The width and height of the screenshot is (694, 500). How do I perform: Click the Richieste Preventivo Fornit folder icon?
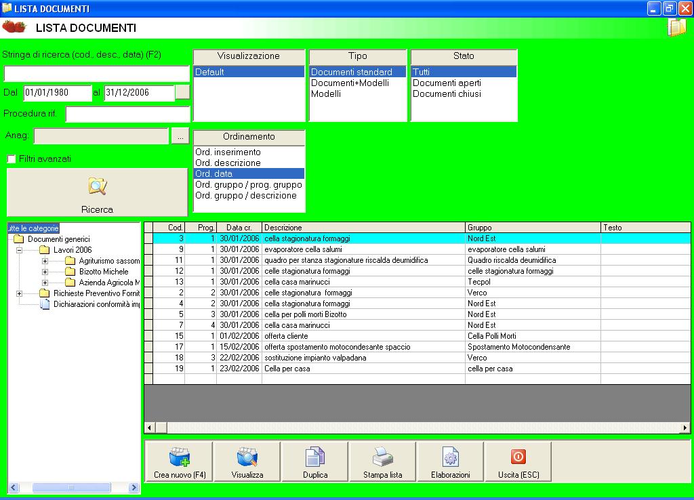44,293
